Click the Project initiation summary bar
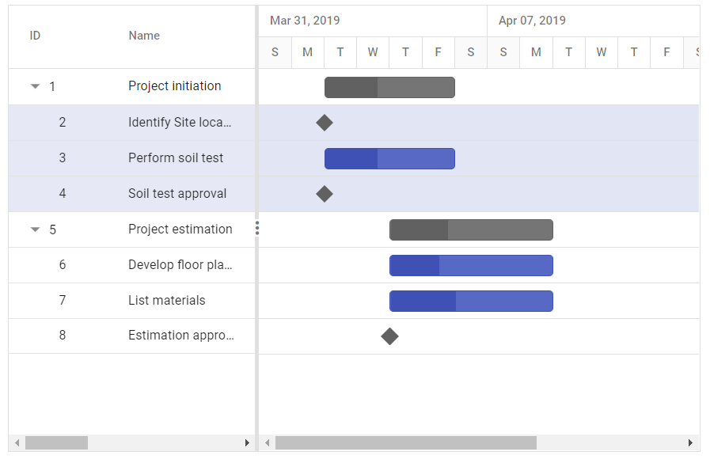This screenshot has height=459, width=710. (389, 87)
